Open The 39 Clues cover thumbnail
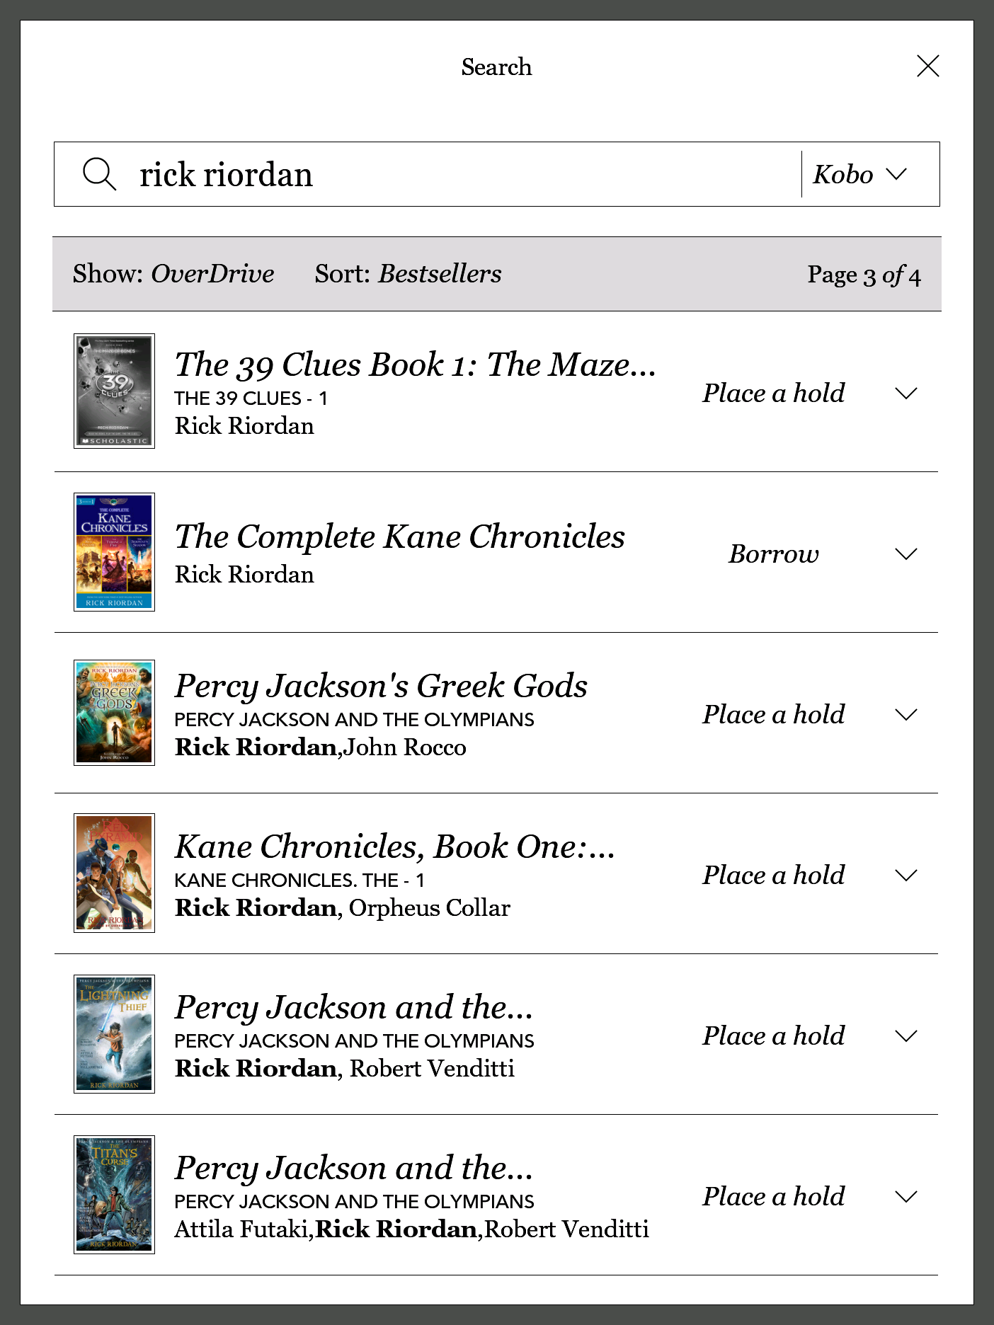The width and height of the screenshot is (994, 1325). click(x=114, y=391)
